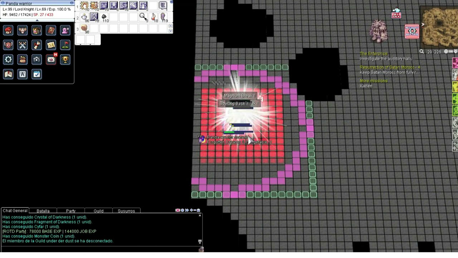Switch to the Chat General tab
This screenshot has width=458, height=258.
(x=15, y=211)
